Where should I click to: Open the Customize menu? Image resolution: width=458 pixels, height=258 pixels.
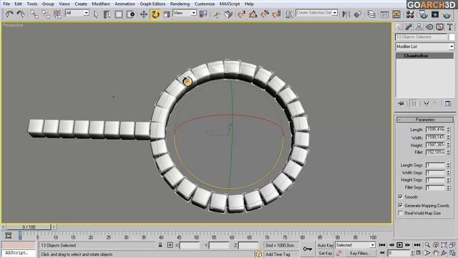(x=205, y=4)
